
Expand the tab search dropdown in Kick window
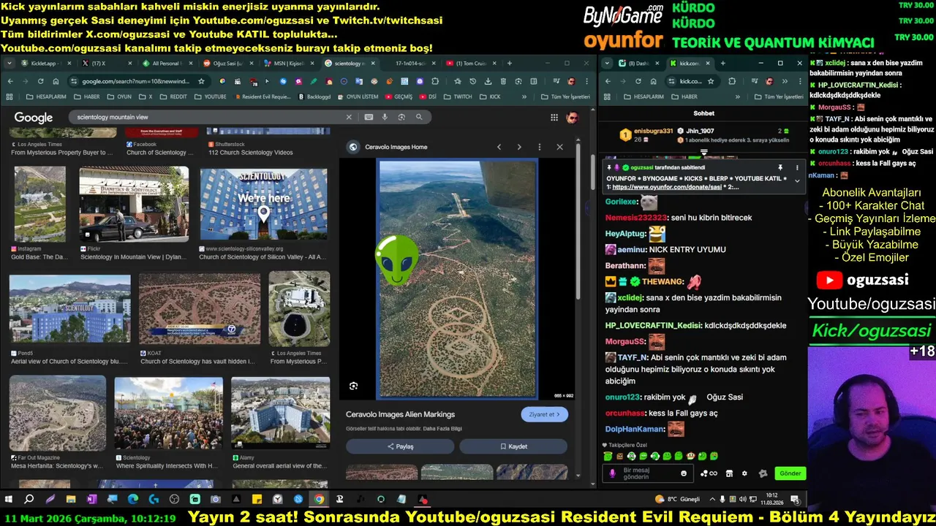(x=606, y=64)
